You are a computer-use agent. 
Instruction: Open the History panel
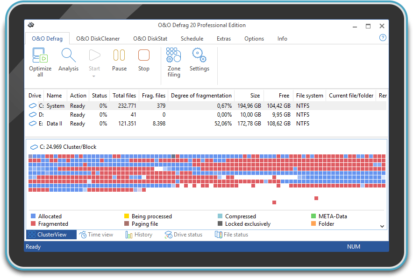click(139, 235)
